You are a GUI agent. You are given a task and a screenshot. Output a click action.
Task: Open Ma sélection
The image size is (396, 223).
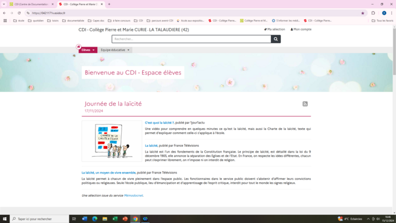274,29
